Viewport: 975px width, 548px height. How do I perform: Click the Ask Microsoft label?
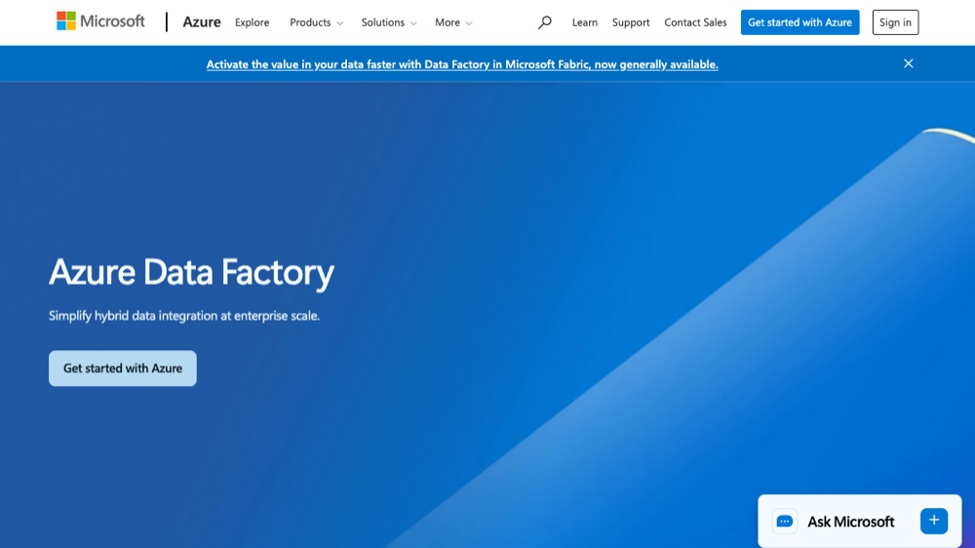pos(850,522)
